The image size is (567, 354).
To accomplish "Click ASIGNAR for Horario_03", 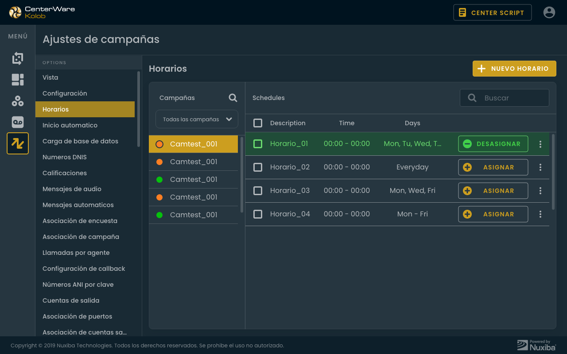I will tap(493, 191).
